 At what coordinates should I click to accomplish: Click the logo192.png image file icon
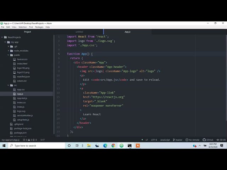click(14, 68)
